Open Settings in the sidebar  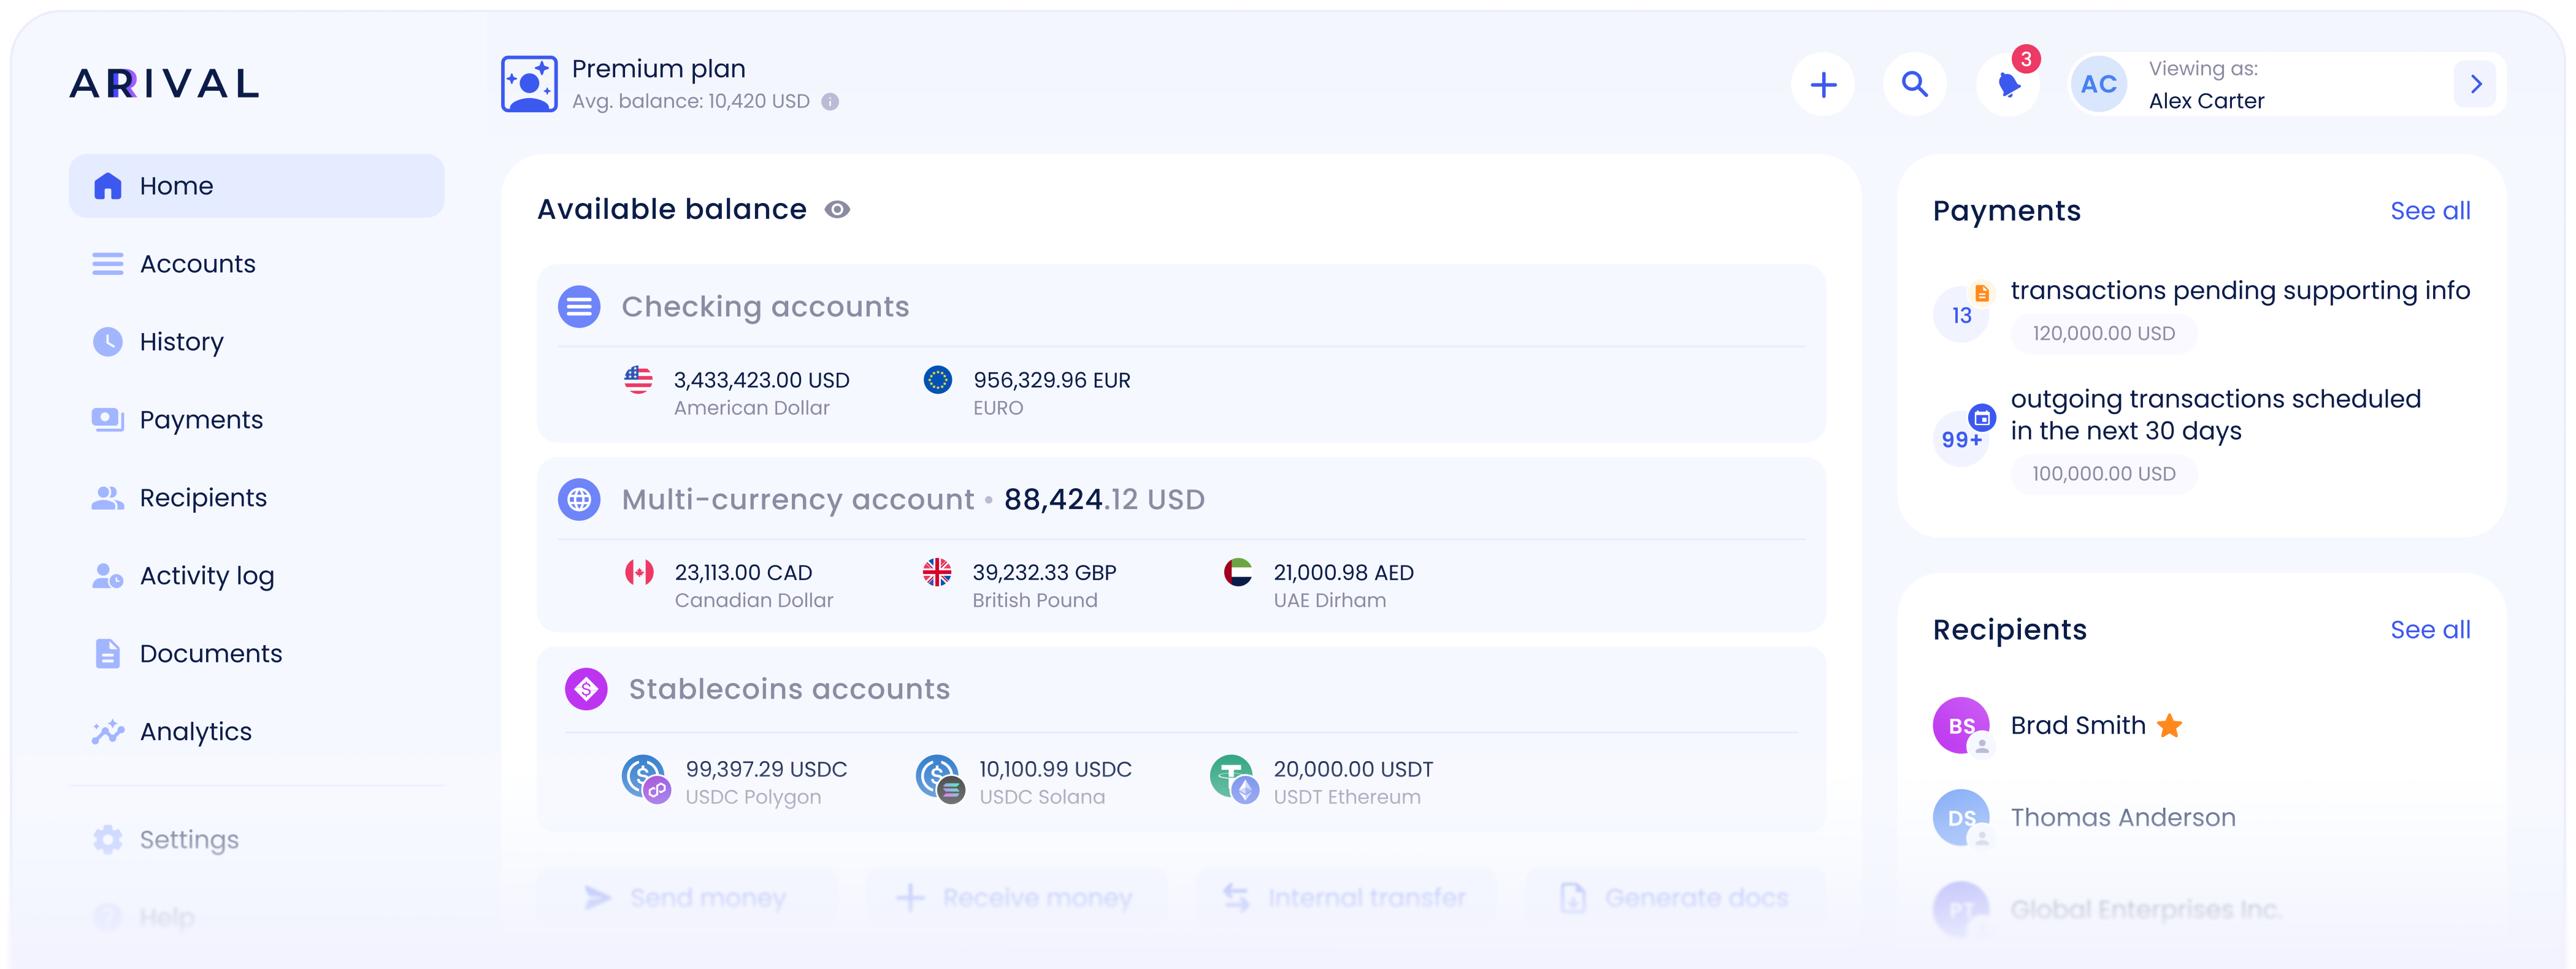pos(189,840)
